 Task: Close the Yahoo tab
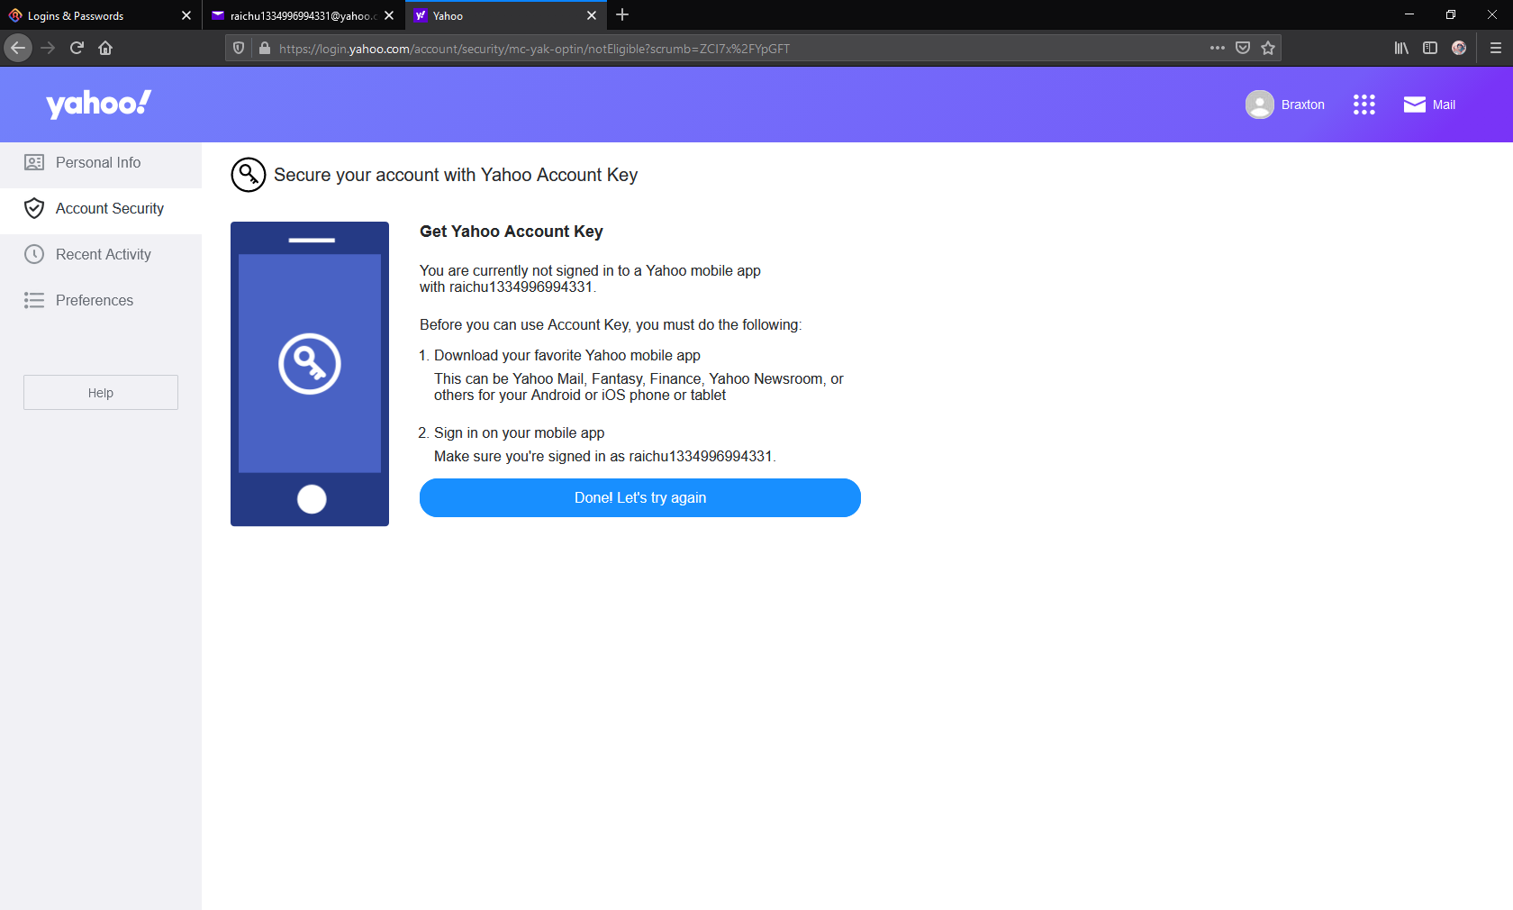tap(592, 15)
